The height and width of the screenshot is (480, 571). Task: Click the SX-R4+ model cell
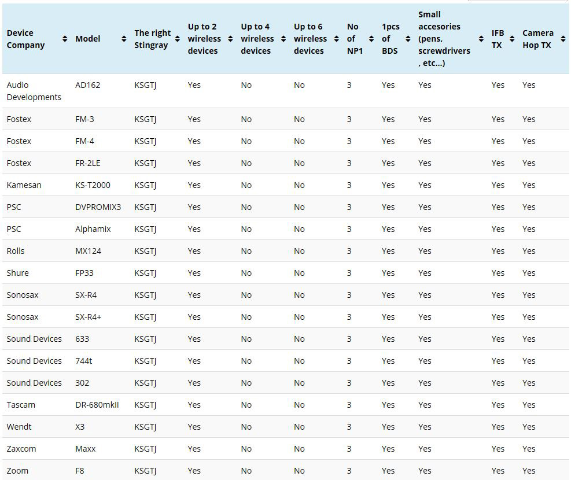point(88,317)
